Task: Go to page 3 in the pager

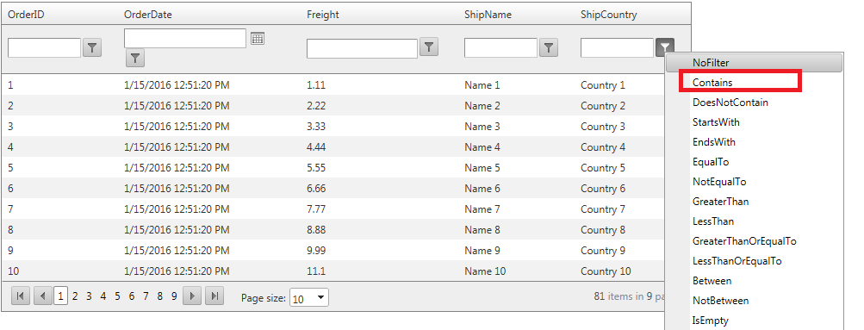Action: (89, 296)
